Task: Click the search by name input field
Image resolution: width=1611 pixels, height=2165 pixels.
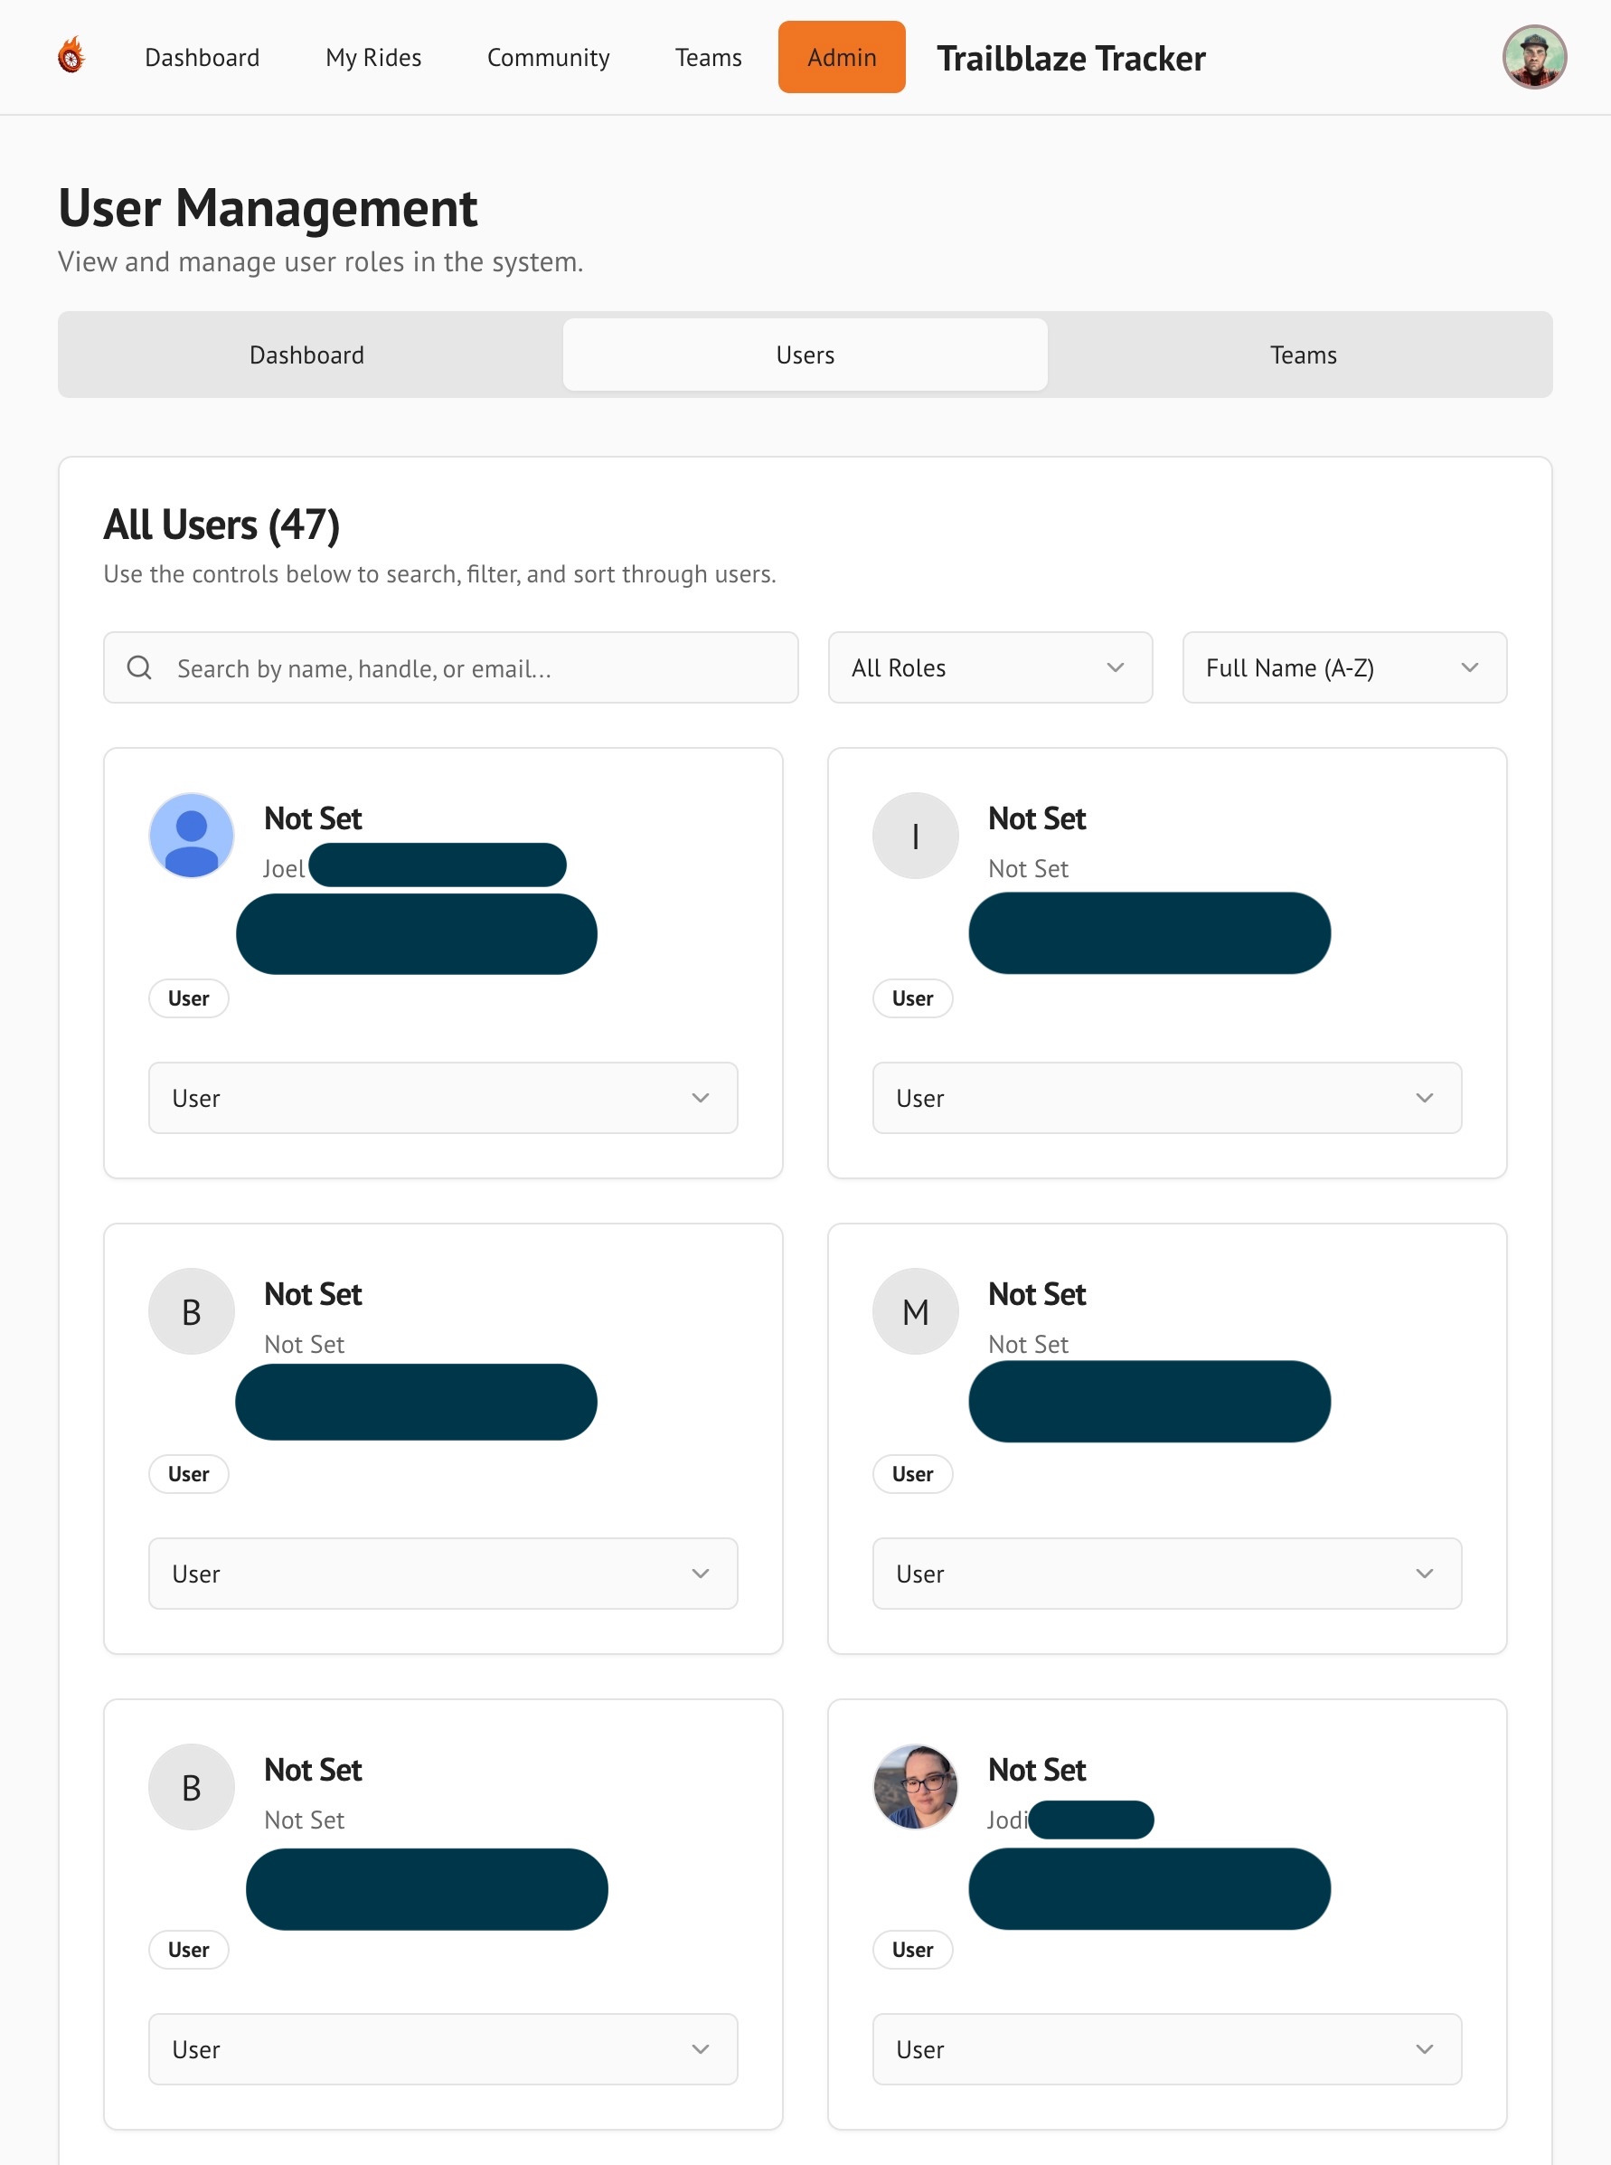Action: (478, 668)
